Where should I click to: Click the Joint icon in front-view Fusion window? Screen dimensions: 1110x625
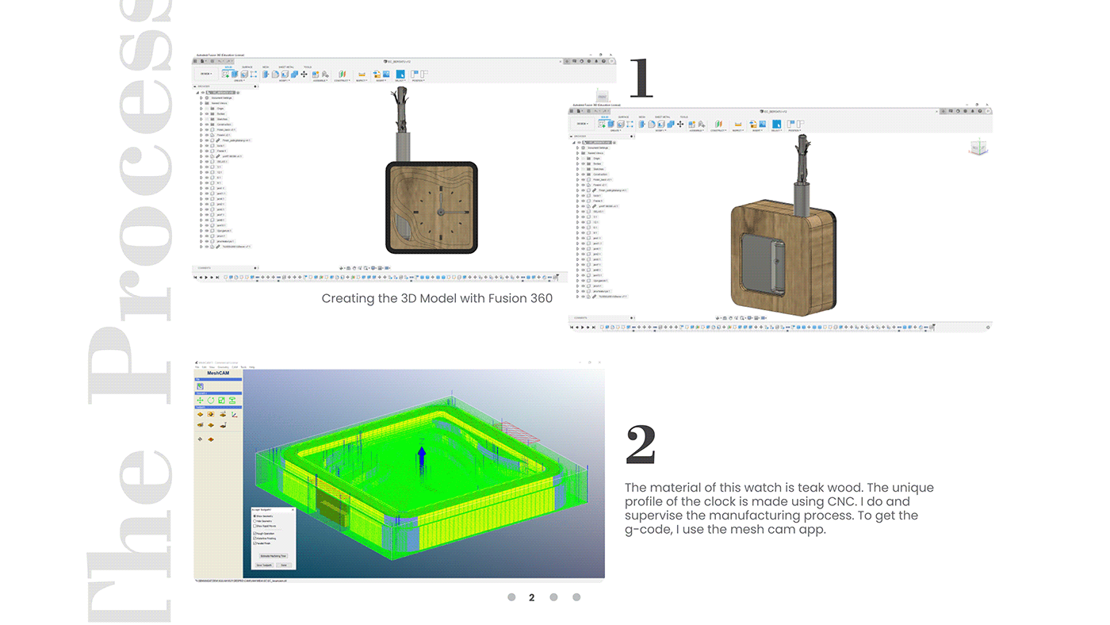(x=325, y=74)
